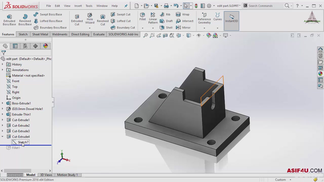Open the DisplayManager color wheel tab

pos(46,46)
